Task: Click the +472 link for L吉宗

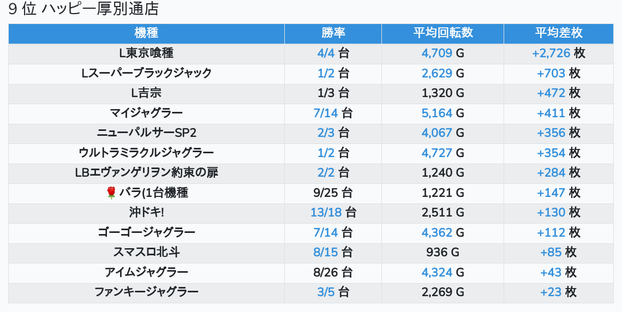Action: click(x=551, y=93)
